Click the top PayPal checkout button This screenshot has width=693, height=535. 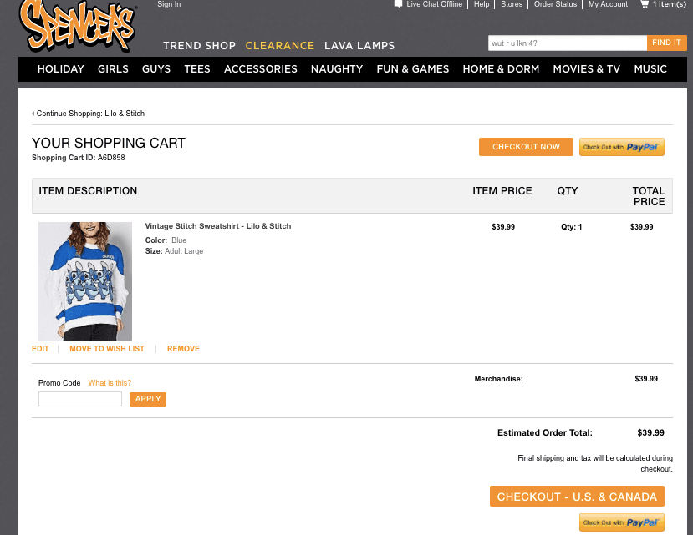tap(621, 147)
